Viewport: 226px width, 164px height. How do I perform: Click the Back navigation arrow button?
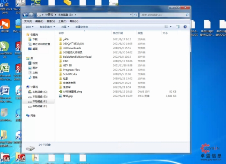25,15
